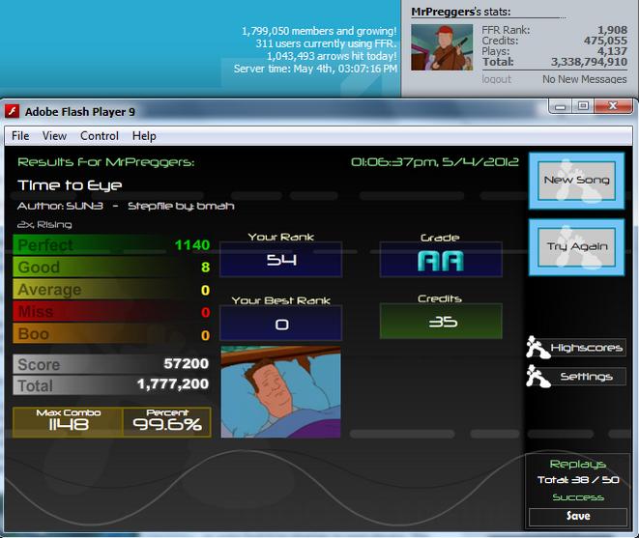The height and width of the screenshot is (538, 639).
Task: Click the AA grade box
Action: click(x=441, y=260)
